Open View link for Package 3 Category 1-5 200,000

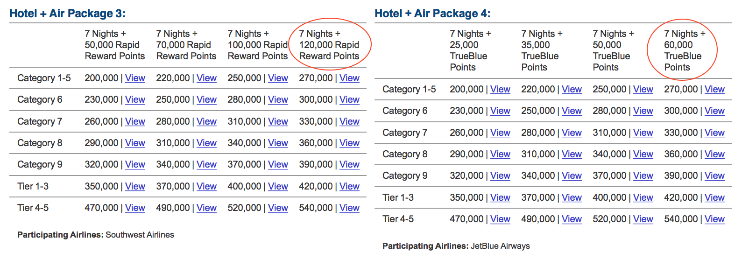(x=135, y=78)
